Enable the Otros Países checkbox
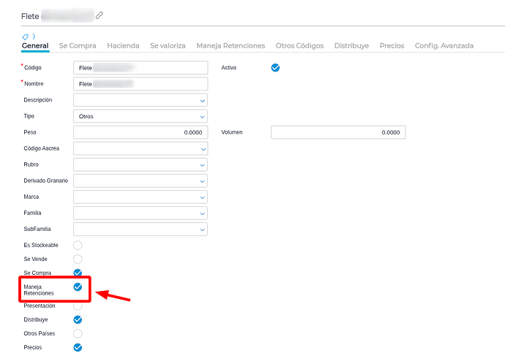Screen dimensions: 505x356 pyautogui.click(x=78, y=333)
